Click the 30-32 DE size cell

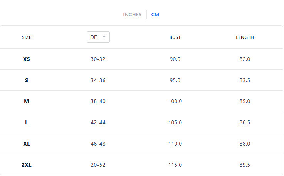[98, 59]
